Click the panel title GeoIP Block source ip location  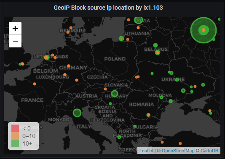(x=108, y=8)
